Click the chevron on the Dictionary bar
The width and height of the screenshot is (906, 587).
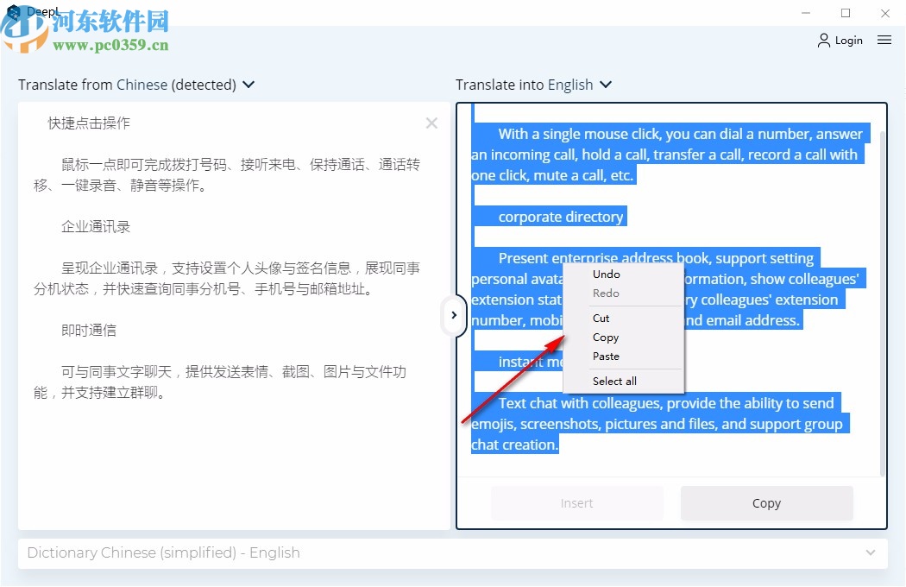(x=871, y=553)
